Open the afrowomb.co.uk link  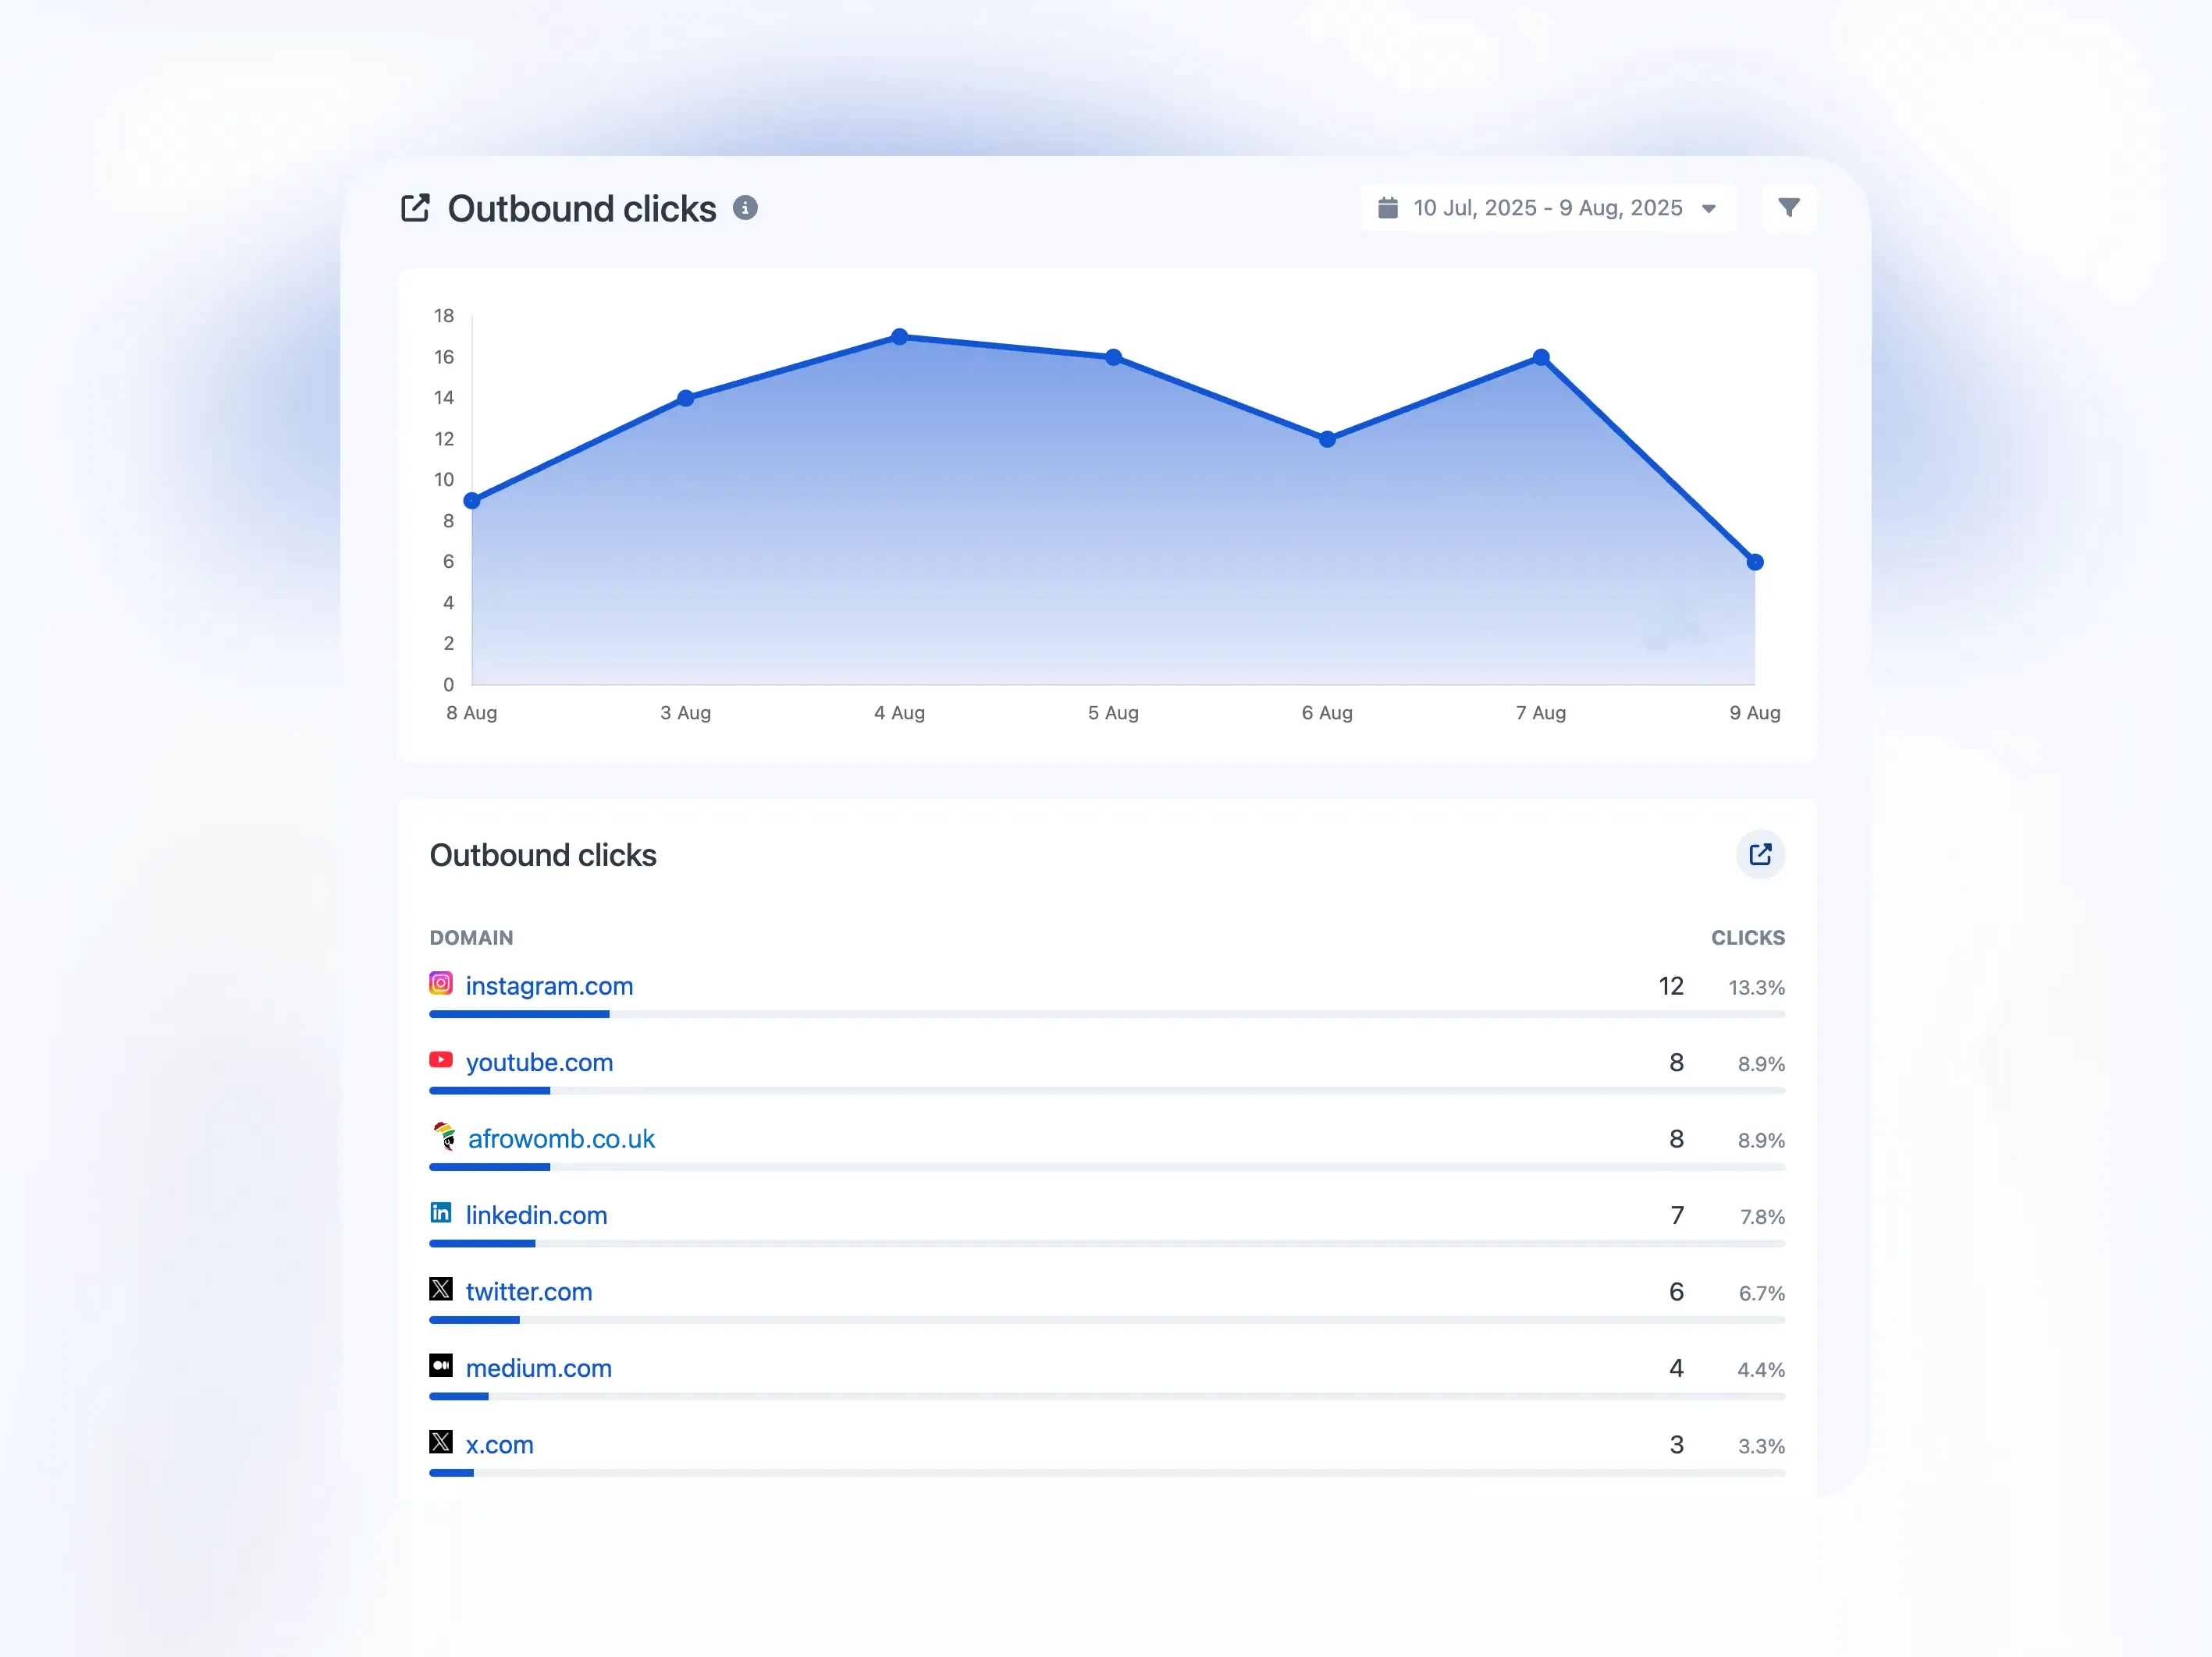tap(561, 1139)
